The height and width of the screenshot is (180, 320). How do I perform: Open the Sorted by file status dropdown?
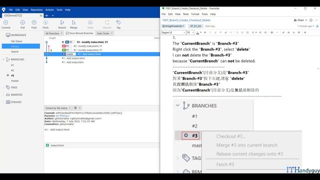58,108
